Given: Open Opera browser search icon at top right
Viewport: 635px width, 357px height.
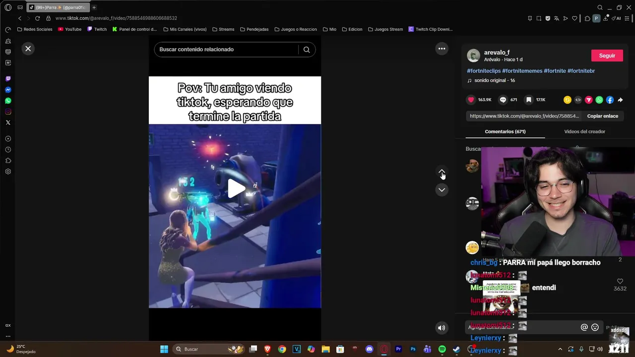Looking at the screenshot, I should tap(600, 7).
